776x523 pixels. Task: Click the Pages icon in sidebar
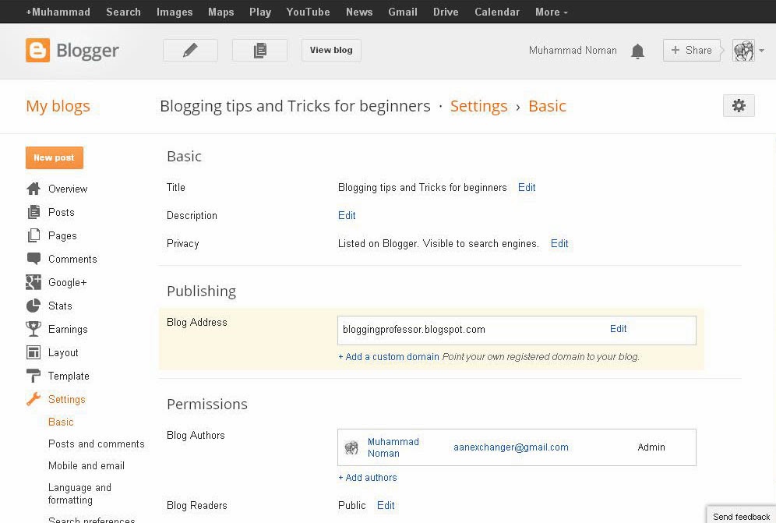coord(34,235)
